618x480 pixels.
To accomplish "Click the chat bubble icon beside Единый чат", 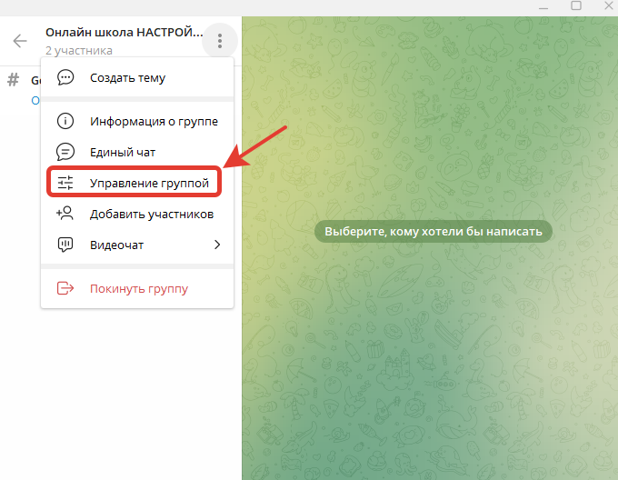I will 65,152.
